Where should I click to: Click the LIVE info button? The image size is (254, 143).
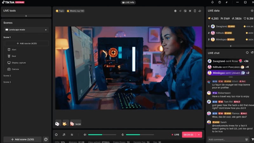(128, 2)
